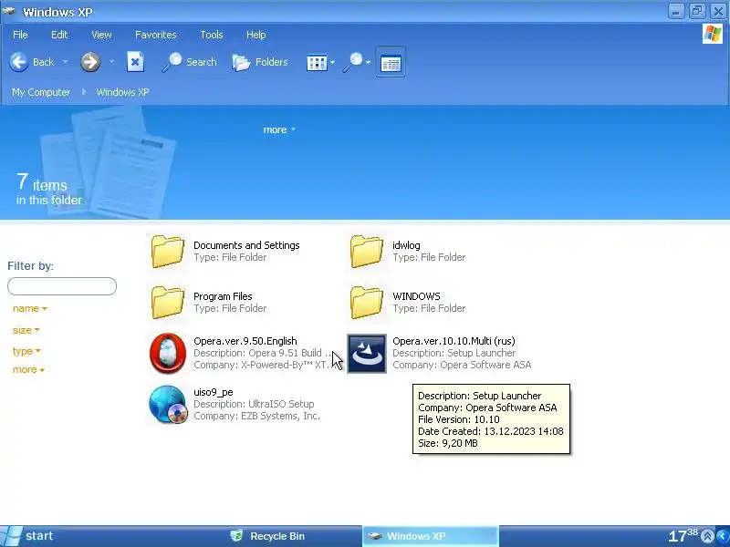Click the taskbar clock showing 17:38

[683, 536]
